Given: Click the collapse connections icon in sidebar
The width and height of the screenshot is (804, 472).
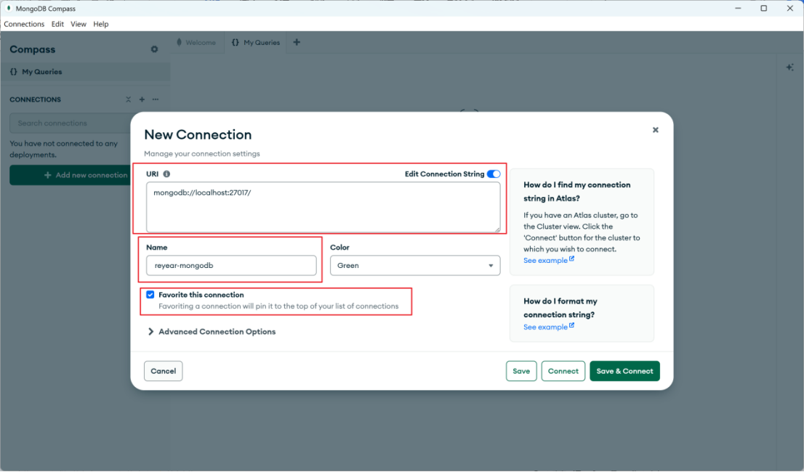Looking at the screenshot, I should [128, 99].
